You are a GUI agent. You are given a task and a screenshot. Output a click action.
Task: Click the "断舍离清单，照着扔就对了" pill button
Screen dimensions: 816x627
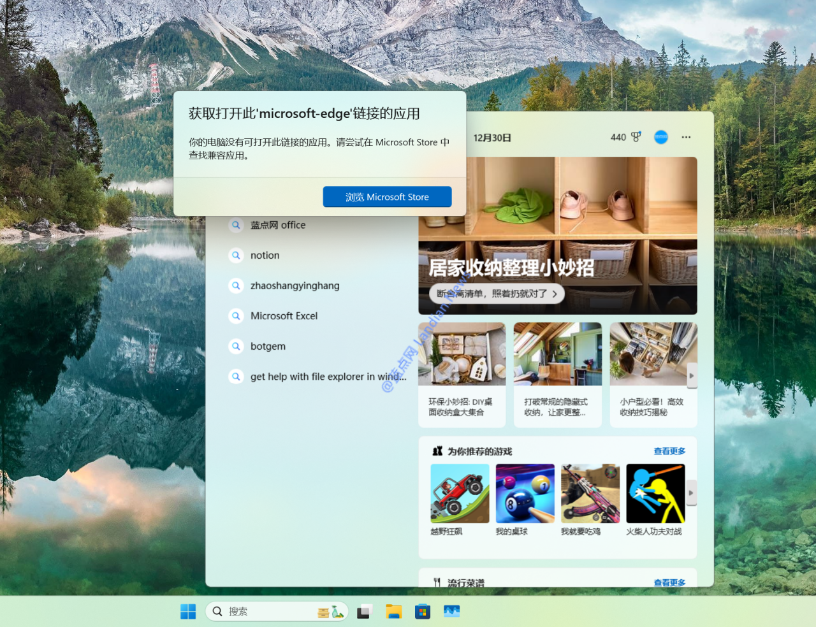click(497, 294)
